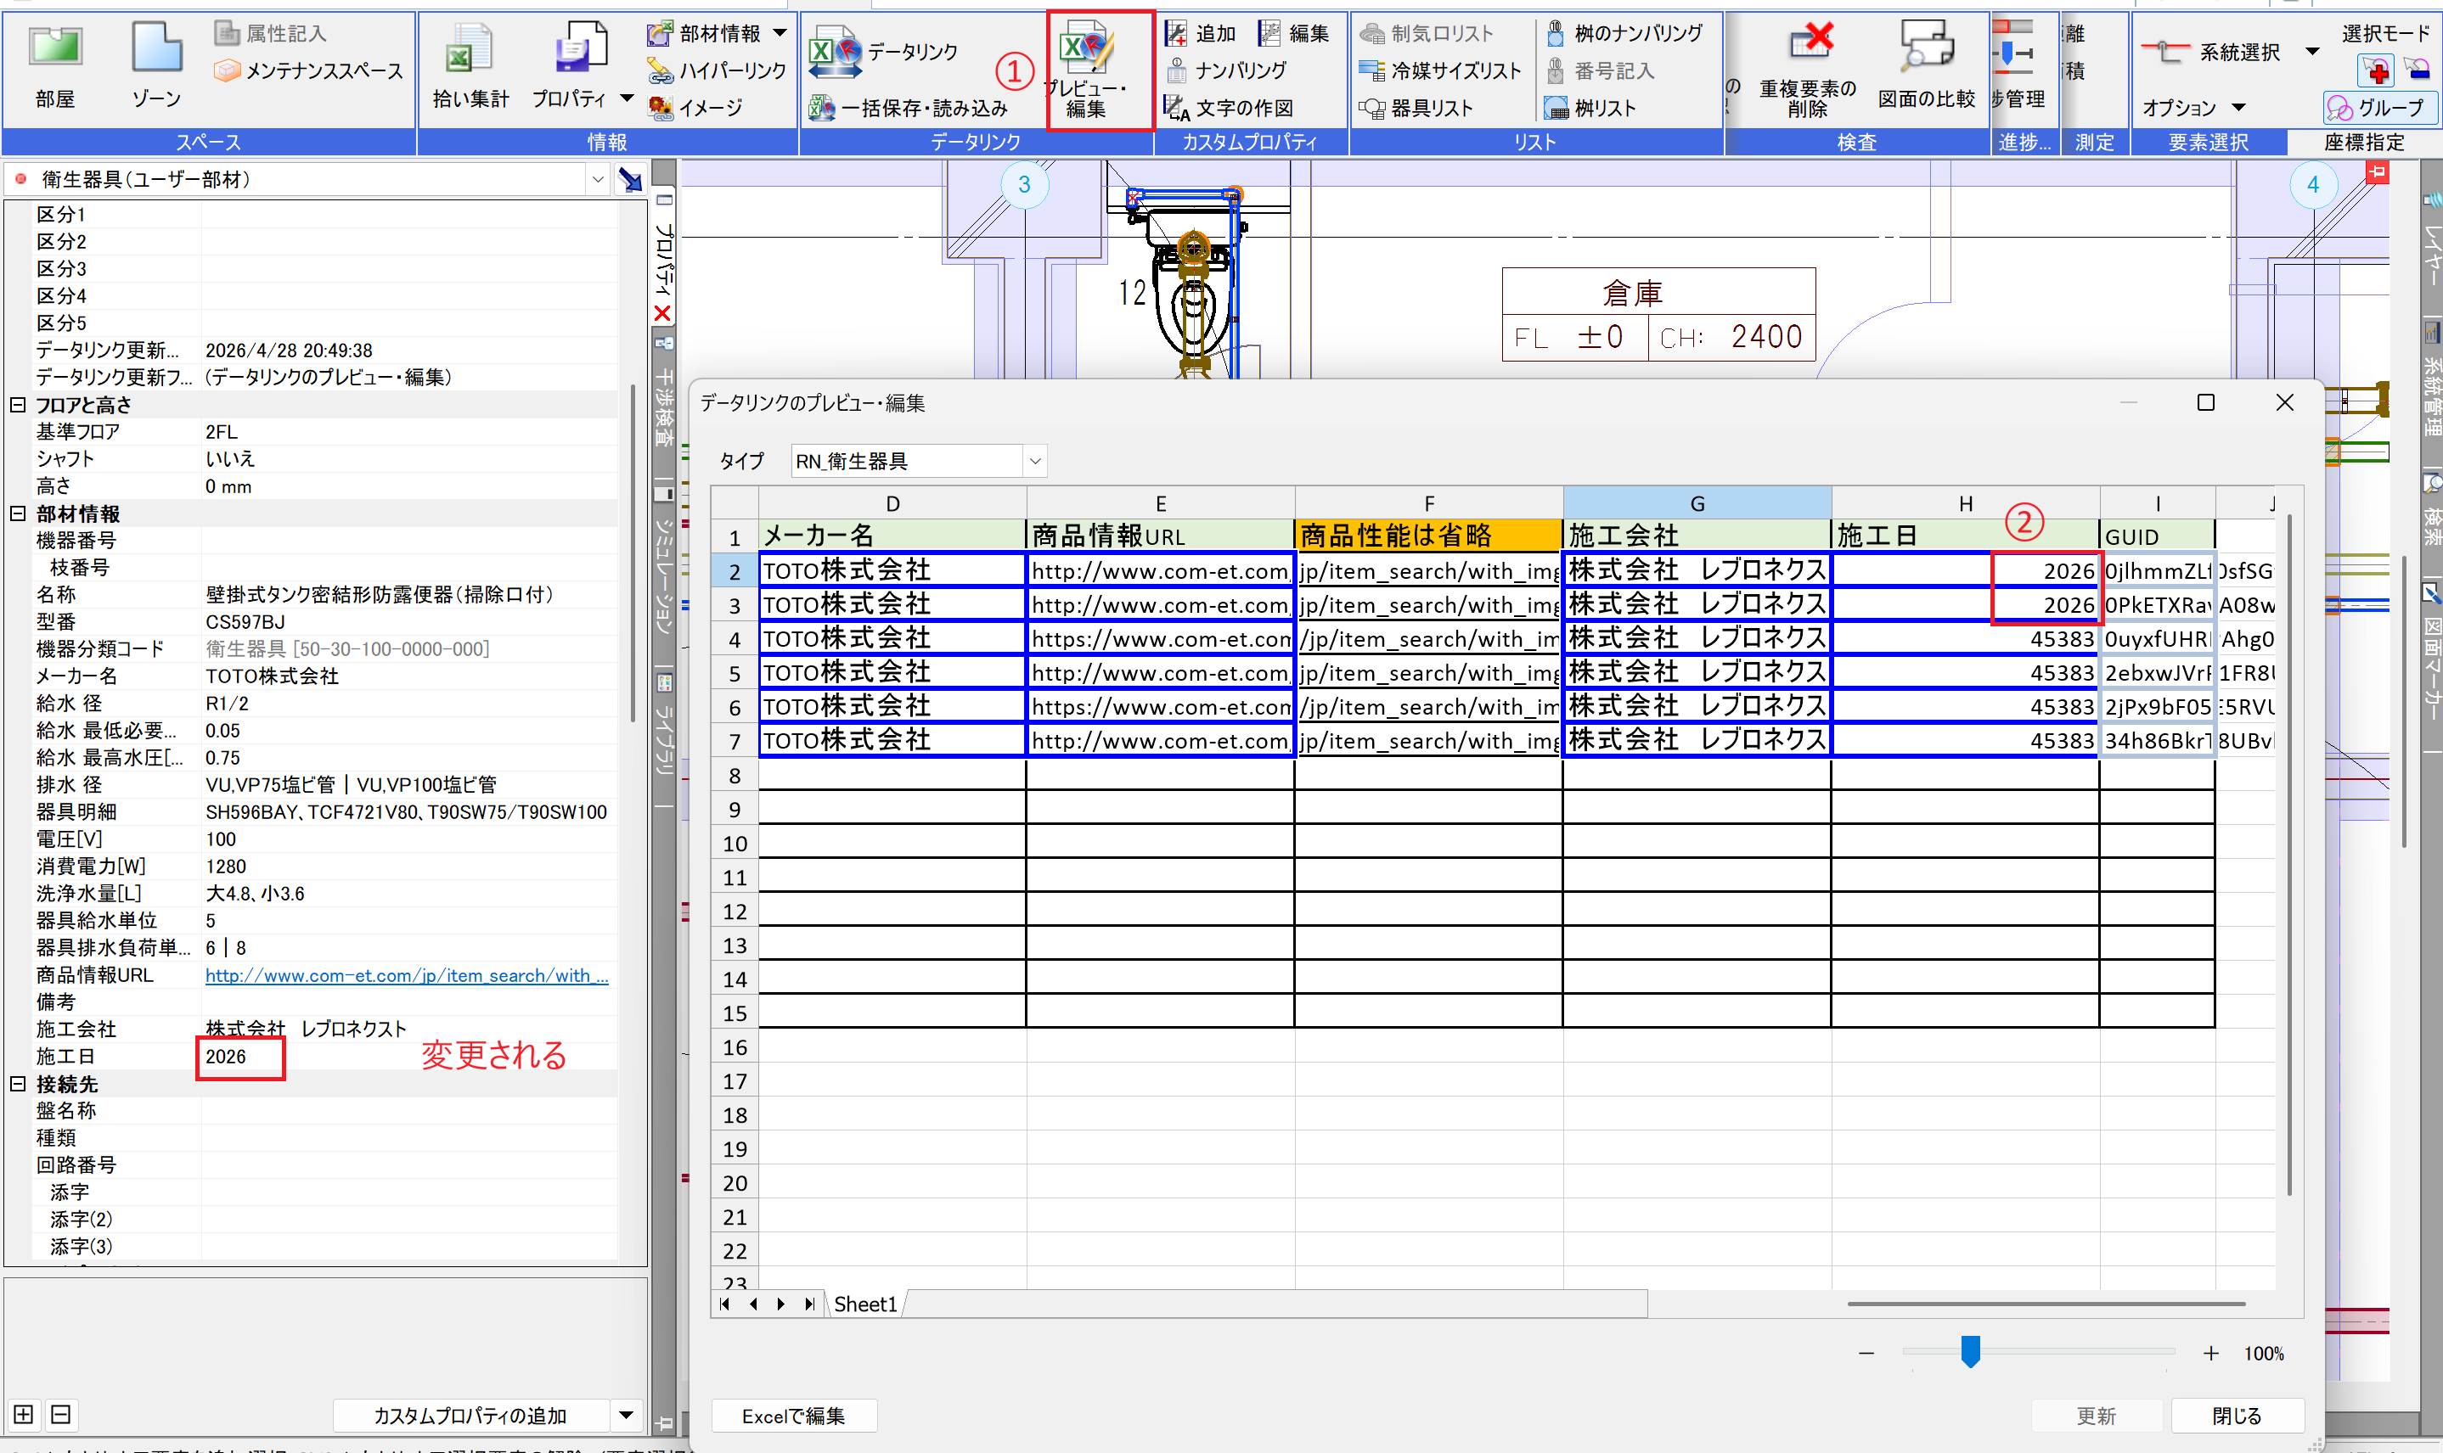Collapse the 部材情報 section

point(18,513)
